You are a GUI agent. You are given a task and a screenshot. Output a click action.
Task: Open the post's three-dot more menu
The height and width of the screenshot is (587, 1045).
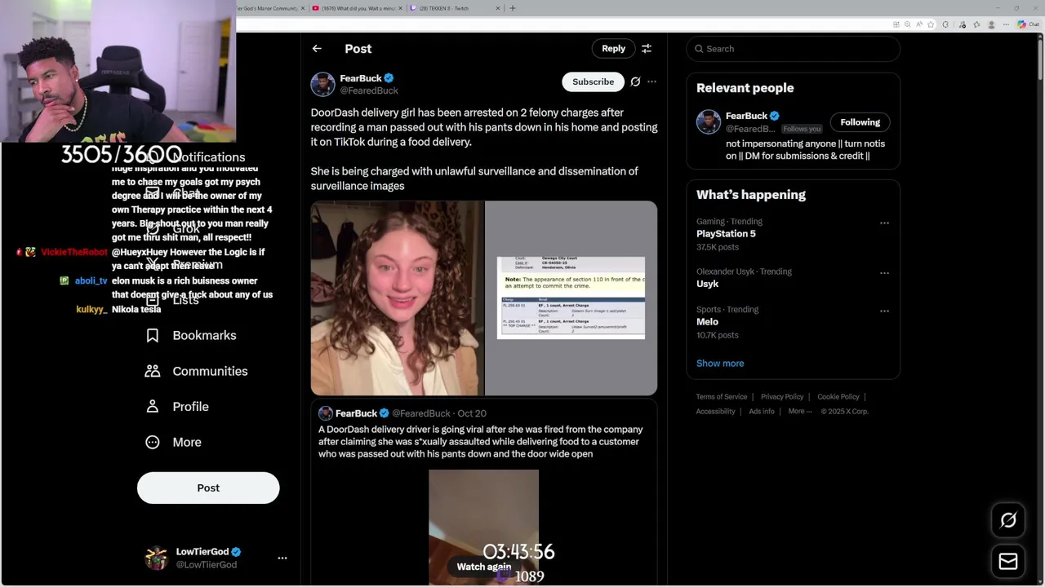[651, 82]
